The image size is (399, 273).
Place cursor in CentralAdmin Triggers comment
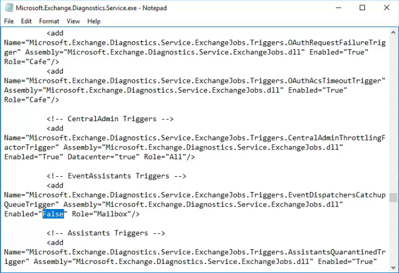point(110,119)
